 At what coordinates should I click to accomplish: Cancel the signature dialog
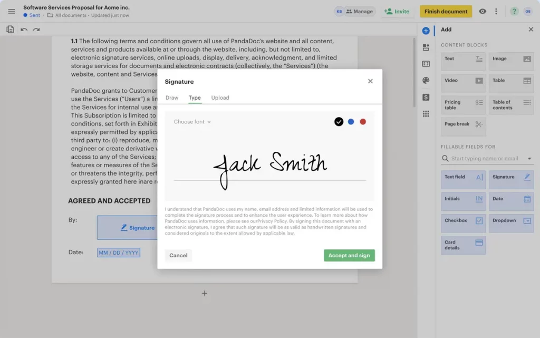178,255
